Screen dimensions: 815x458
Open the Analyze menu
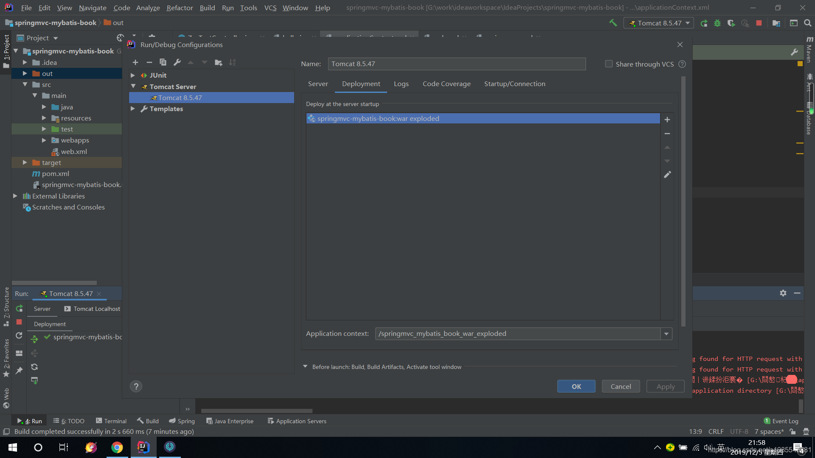click(x=148, y=8)
